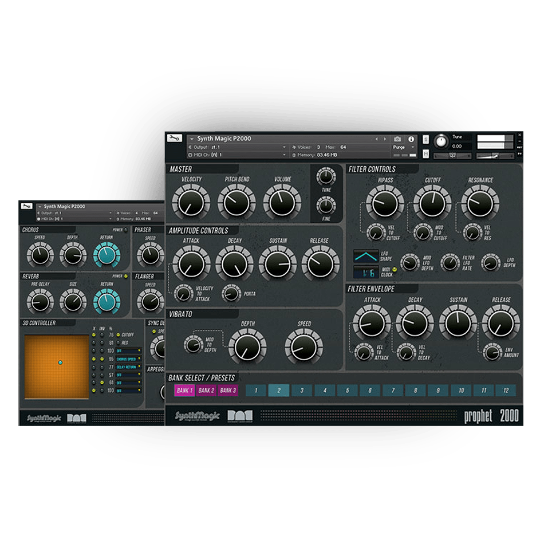Take instrument snapshot with camera icon
Viewport: 544px width, 544px height.
coord(397,139)
